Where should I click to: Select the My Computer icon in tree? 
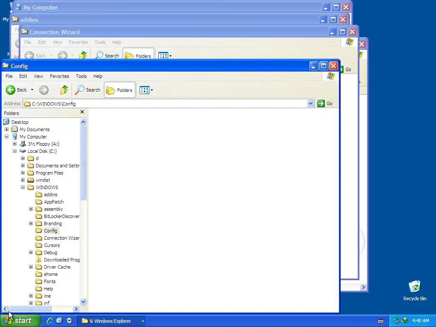15,137
